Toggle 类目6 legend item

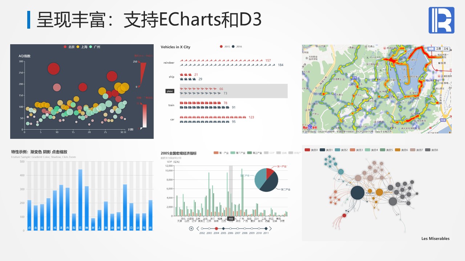point(402,150)
